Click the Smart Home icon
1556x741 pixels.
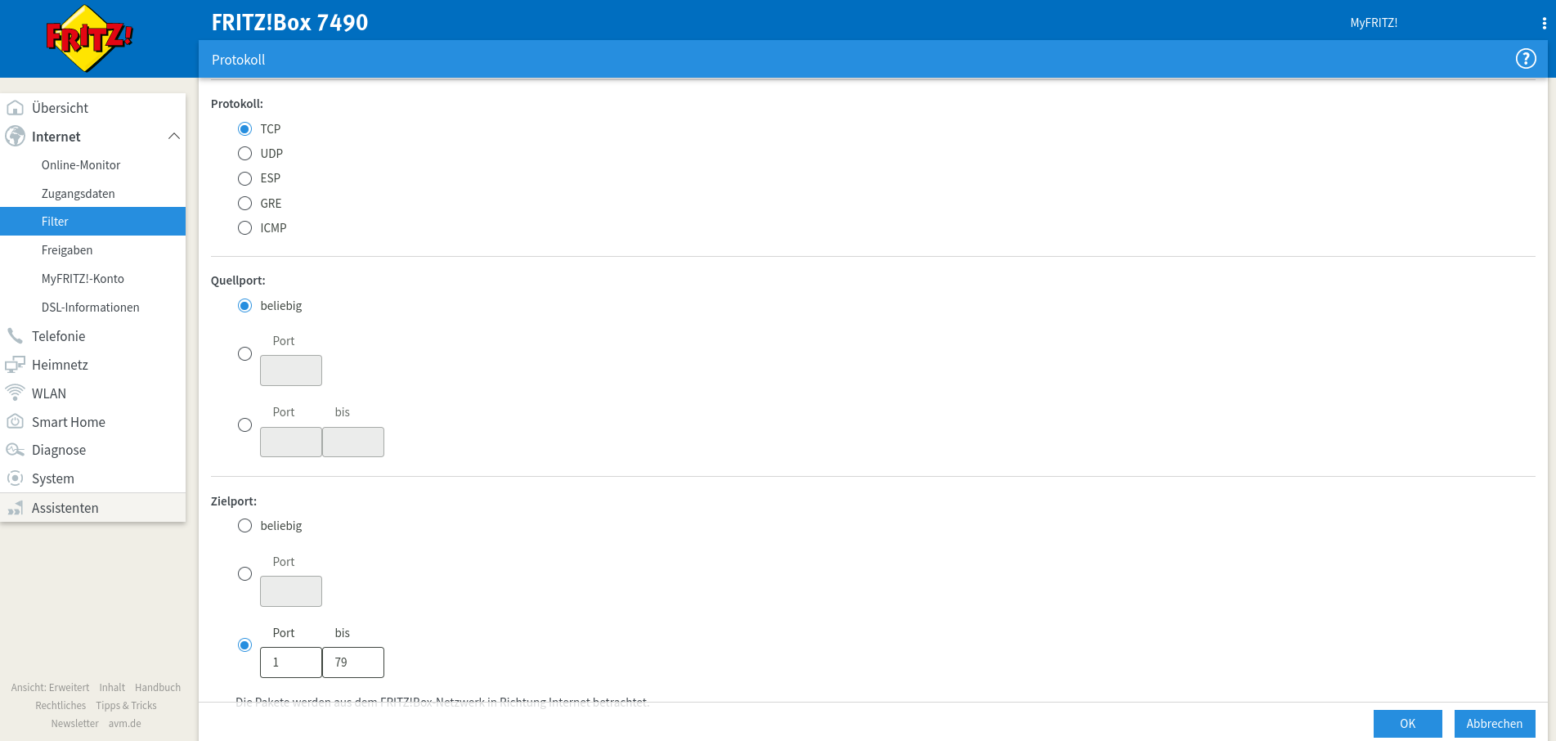15,422
